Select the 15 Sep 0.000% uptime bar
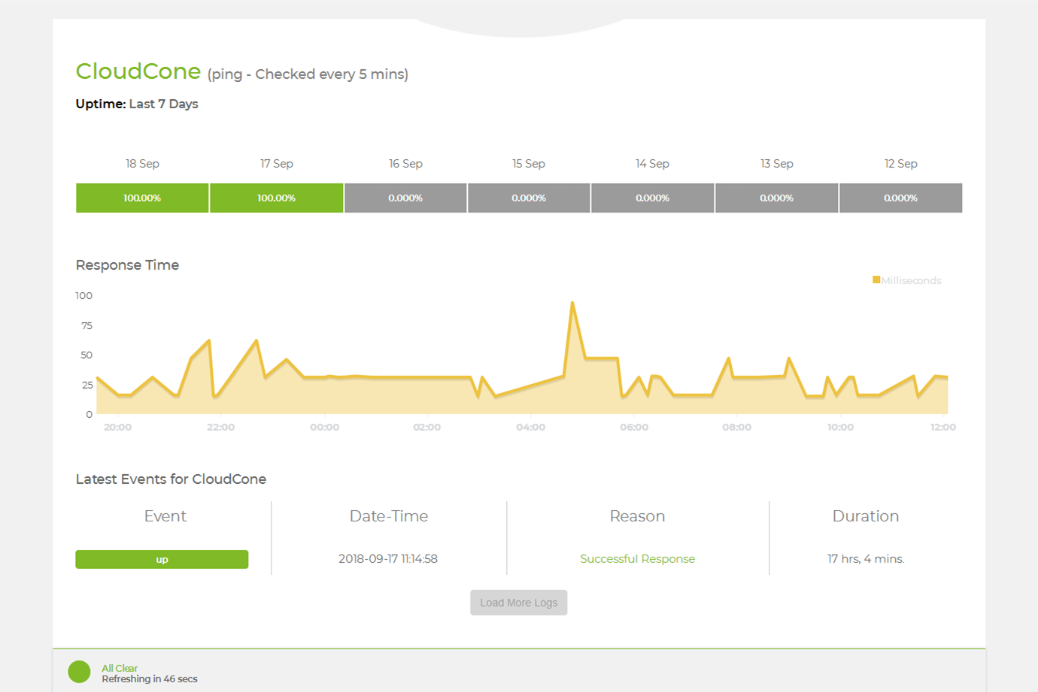The image size is (1038, 692). pyautogui.click(x=529, y=198)
